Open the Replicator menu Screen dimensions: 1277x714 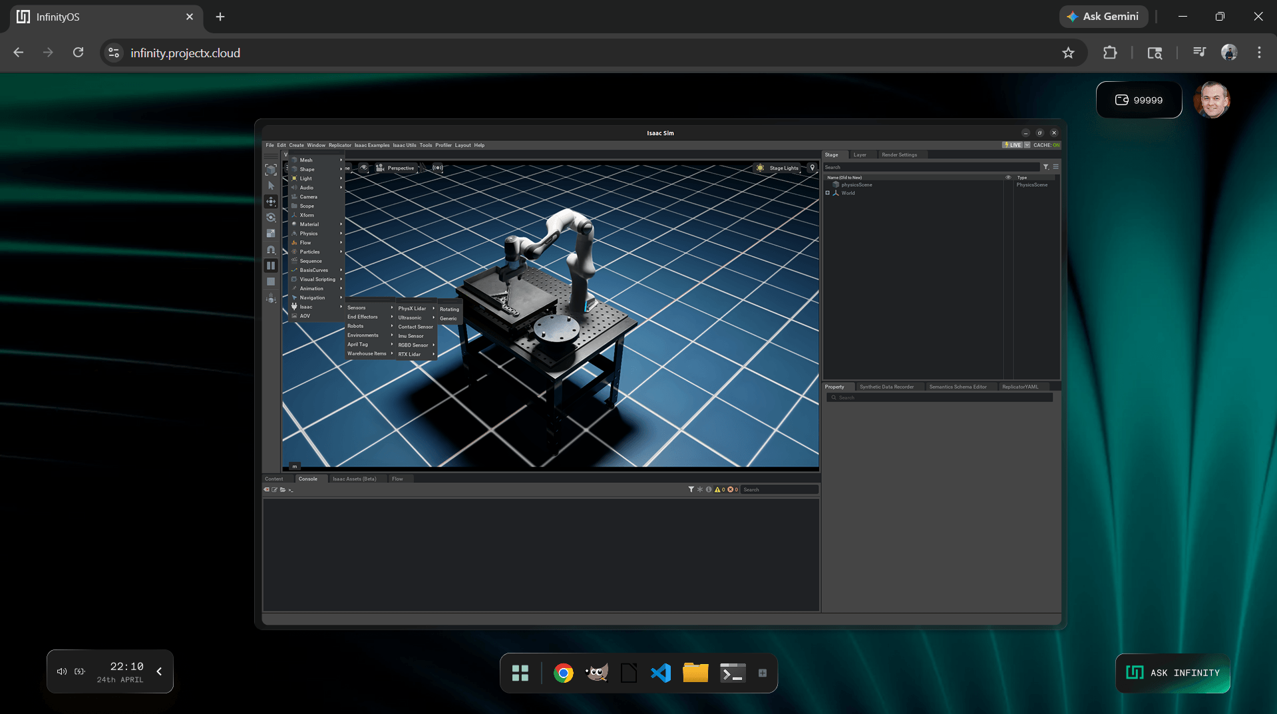(x=339, y=145)
